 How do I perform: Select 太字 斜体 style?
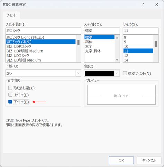pos(99,51)
